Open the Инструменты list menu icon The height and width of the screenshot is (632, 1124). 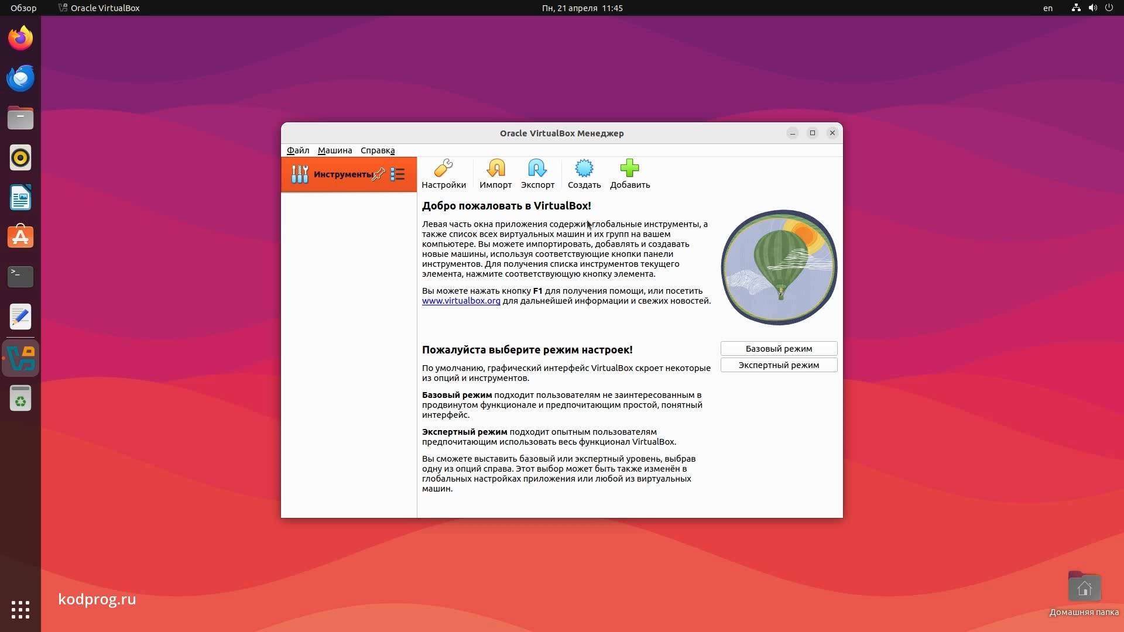pos(398,174)
